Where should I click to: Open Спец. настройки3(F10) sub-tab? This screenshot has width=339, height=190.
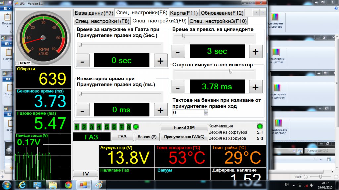tap(218, 21)
